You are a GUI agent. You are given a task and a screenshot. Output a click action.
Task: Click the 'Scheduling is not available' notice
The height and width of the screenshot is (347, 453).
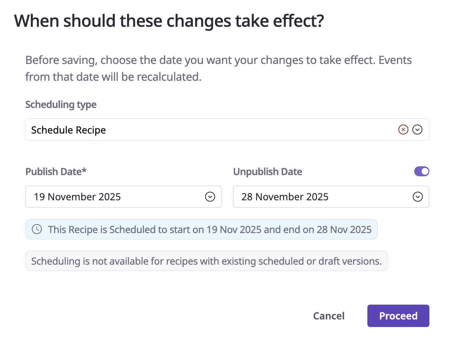206,261
